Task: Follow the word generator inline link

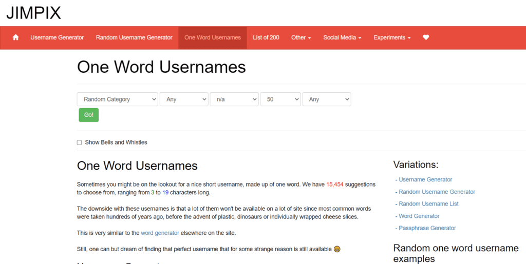Action: click(160, 233)
